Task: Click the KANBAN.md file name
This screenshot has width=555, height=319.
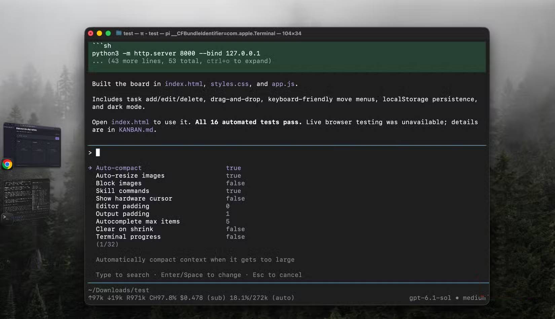Action: point(136,130)
